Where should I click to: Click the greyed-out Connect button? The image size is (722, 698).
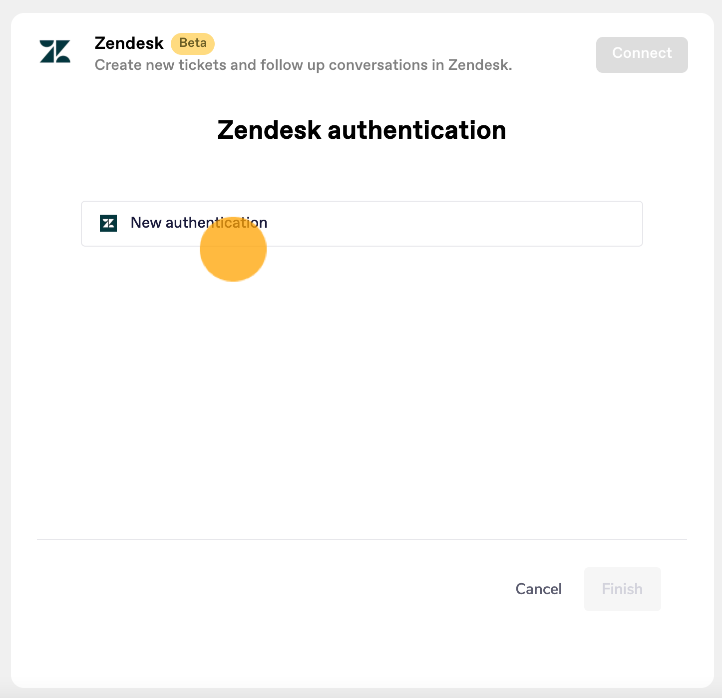[642, 54]
